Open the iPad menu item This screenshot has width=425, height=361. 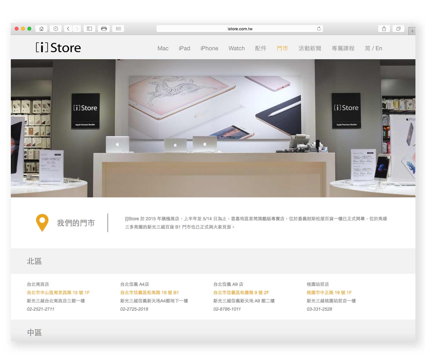point(184,48)
